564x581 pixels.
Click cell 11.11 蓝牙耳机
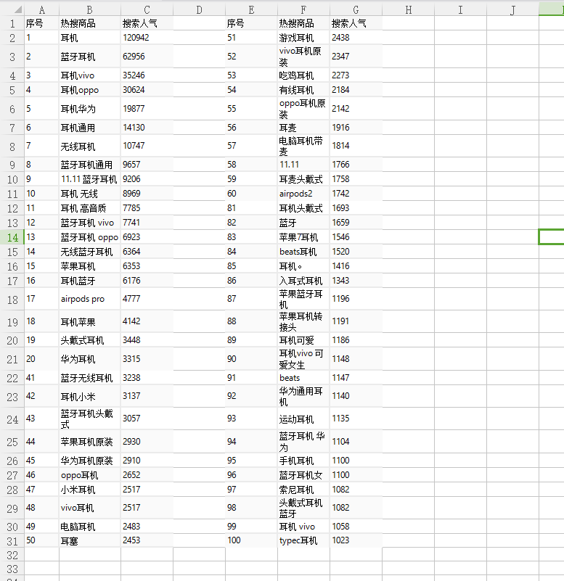click(90, 179)
